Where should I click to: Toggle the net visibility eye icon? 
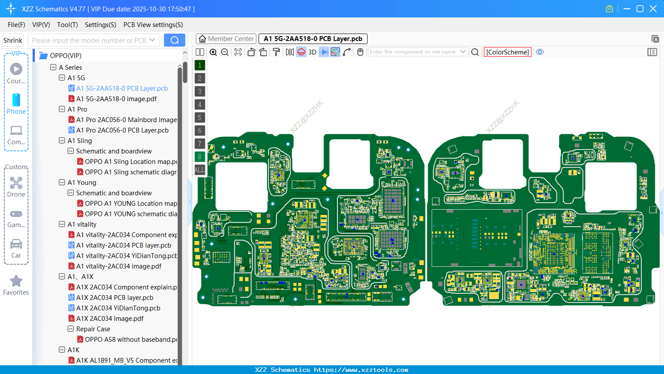(540, 52)
